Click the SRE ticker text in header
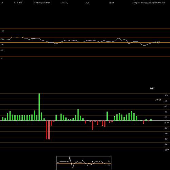Viewport: 170px width, 170px height. click(112, 3)
